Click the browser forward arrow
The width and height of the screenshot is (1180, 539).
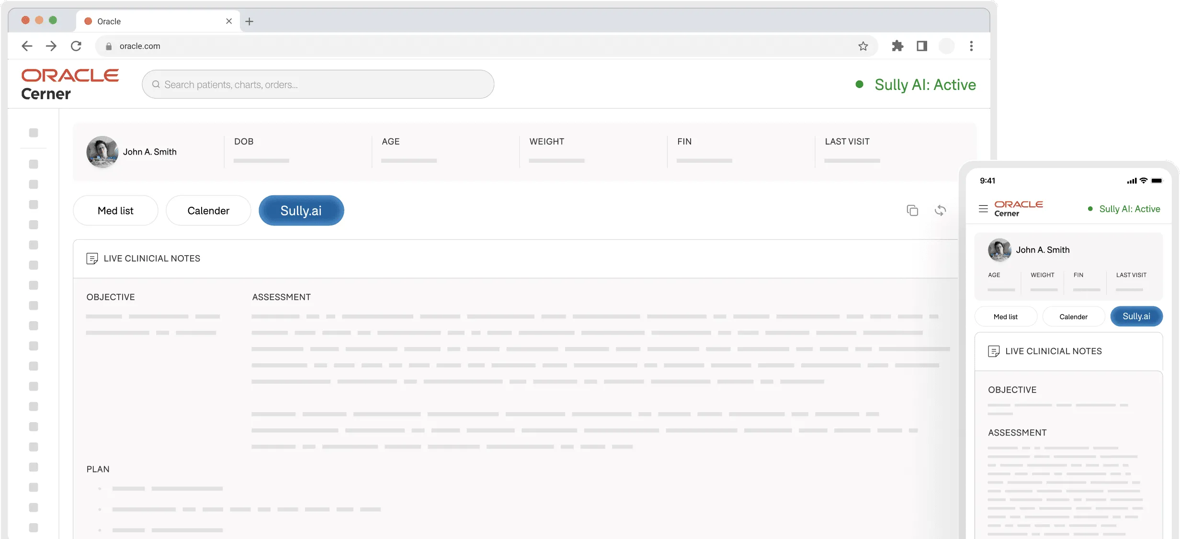tap(51, 46)
